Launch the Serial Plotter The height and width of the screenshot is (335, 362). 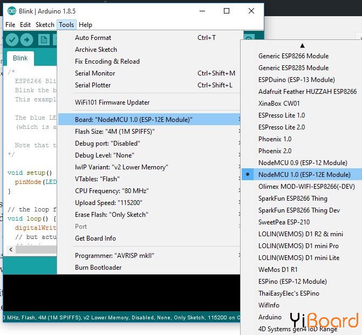149,85
